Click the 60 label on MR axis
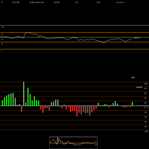 (x=145, y=93)
